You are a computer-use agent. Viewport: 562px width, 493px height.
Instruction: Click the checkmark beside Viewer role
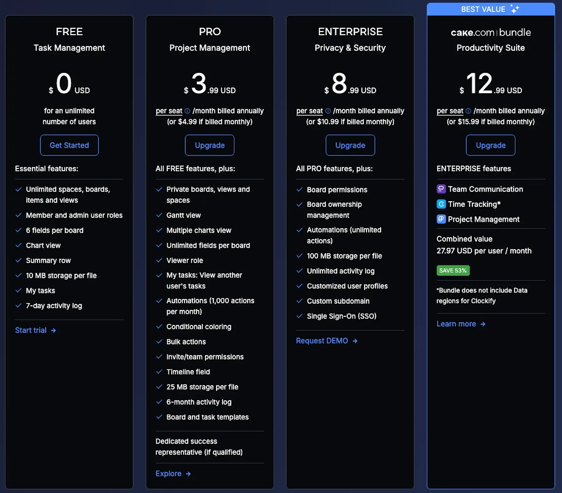tap(159, 260)
